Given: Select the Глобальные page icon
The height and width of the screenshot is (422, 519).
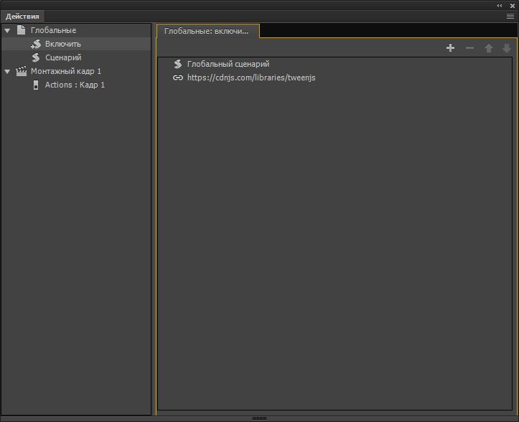Looking at the screenshot, I should pos(22,30).
